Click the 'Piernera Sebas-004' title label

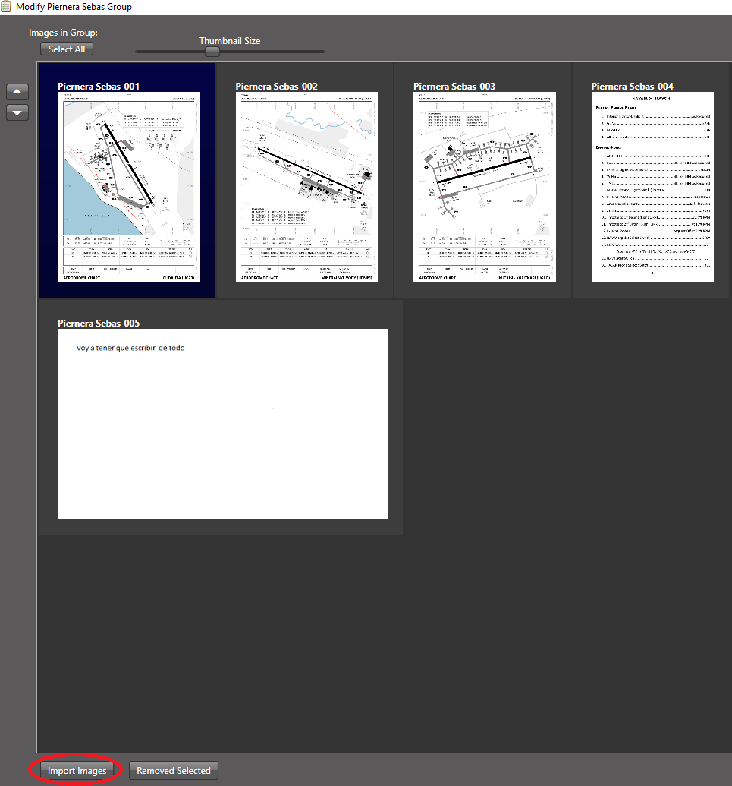pos(632,87)
